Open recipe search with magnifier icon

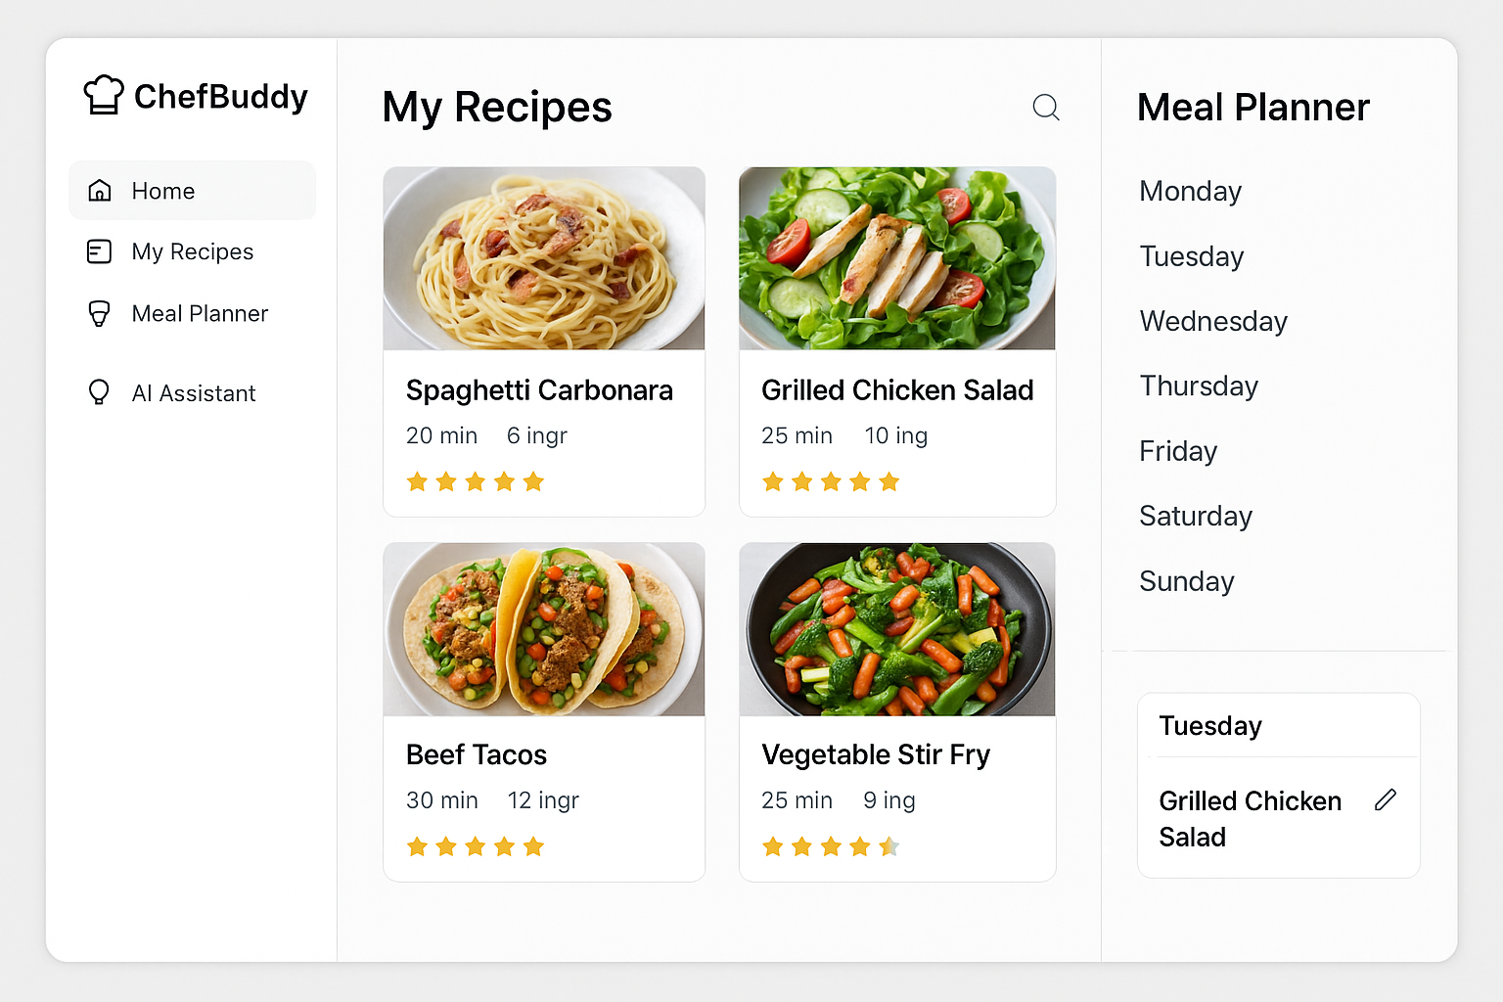[1046, 107]
